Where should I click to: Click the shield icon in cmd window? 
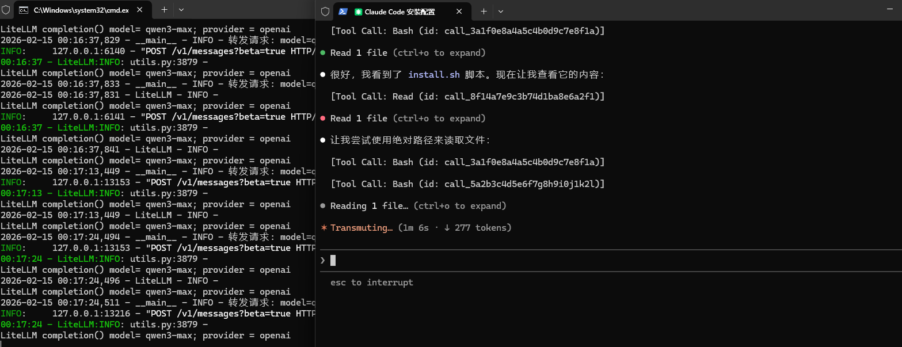coord(6,10)
